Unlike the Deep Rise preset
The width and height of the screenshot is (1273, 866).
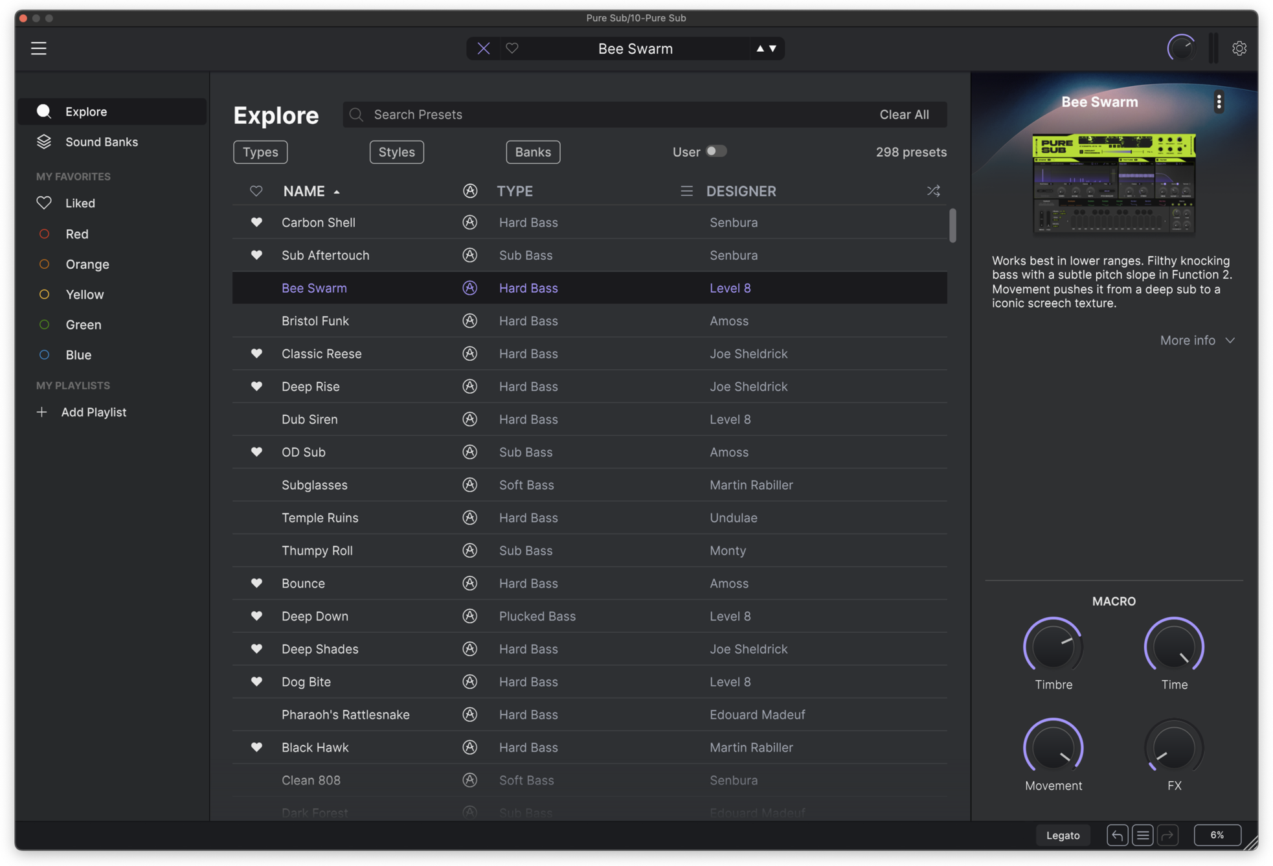pyautogui.click(x=256, y=386)
